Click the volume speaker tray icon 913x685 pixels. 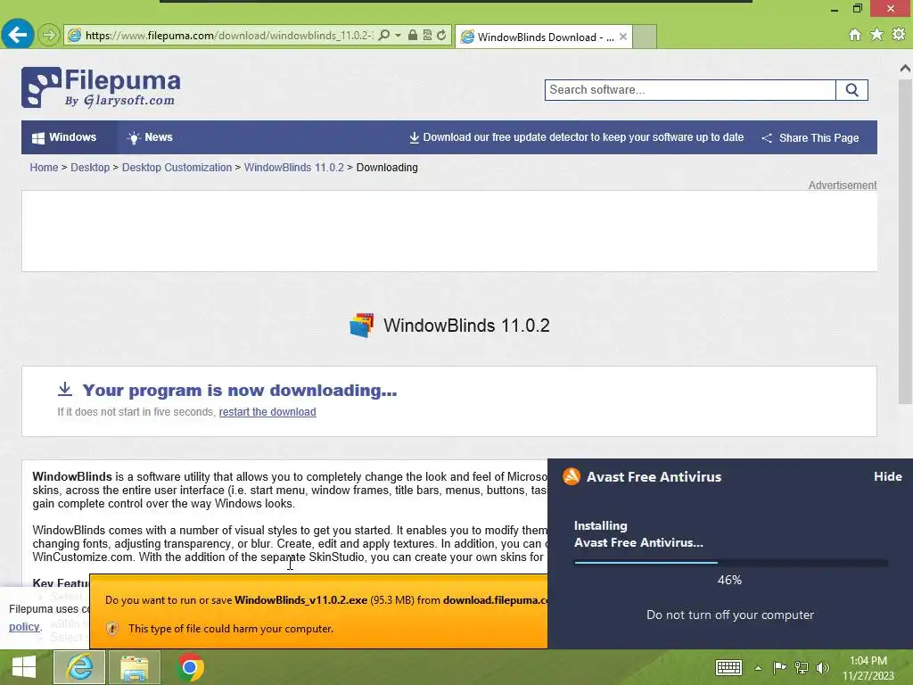point(822,667)
